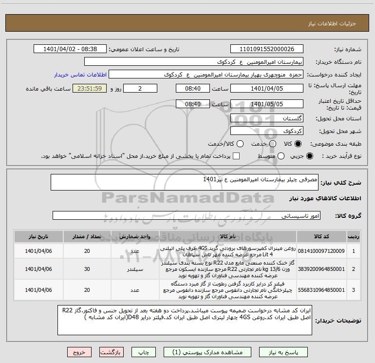Click product code 3839200964850001
The image size is (375, 363).
pyautogui.click(x=321, y=269)
